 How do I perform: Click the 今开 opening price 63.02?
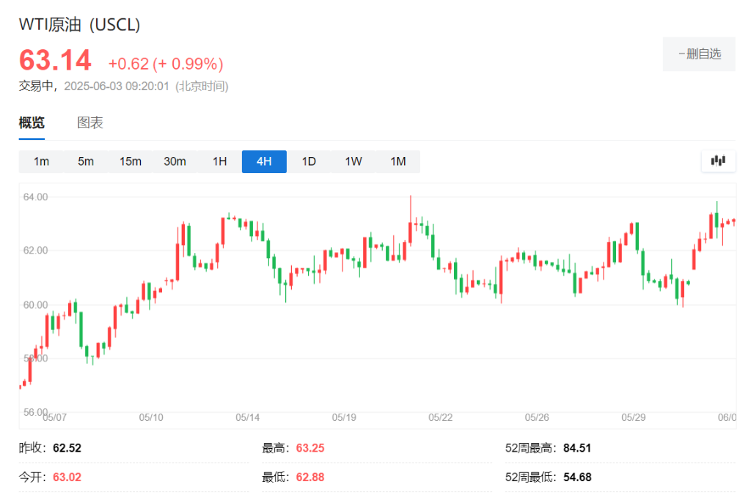[x=65, y=476]
